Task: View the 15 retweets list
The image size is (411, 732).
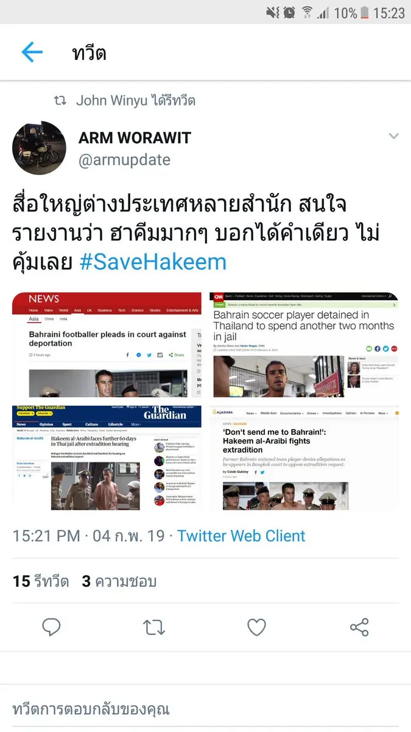Action: point(41,581)
